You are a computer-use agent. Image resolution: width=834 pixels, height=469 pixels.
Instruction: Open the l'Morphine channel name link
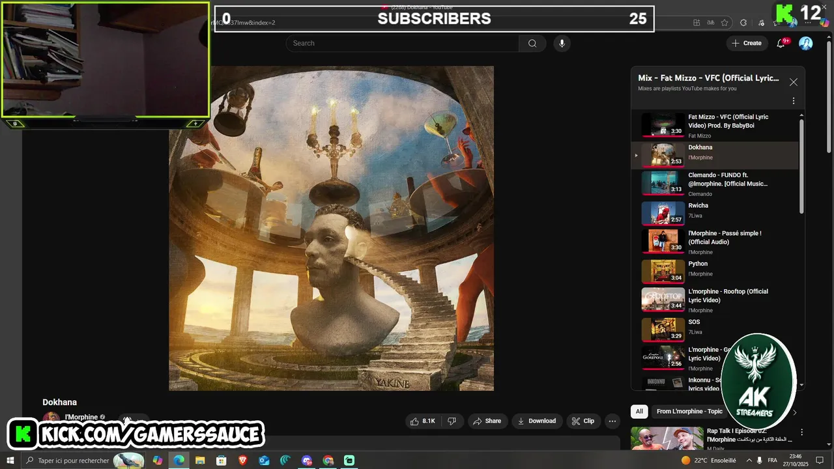81,417
